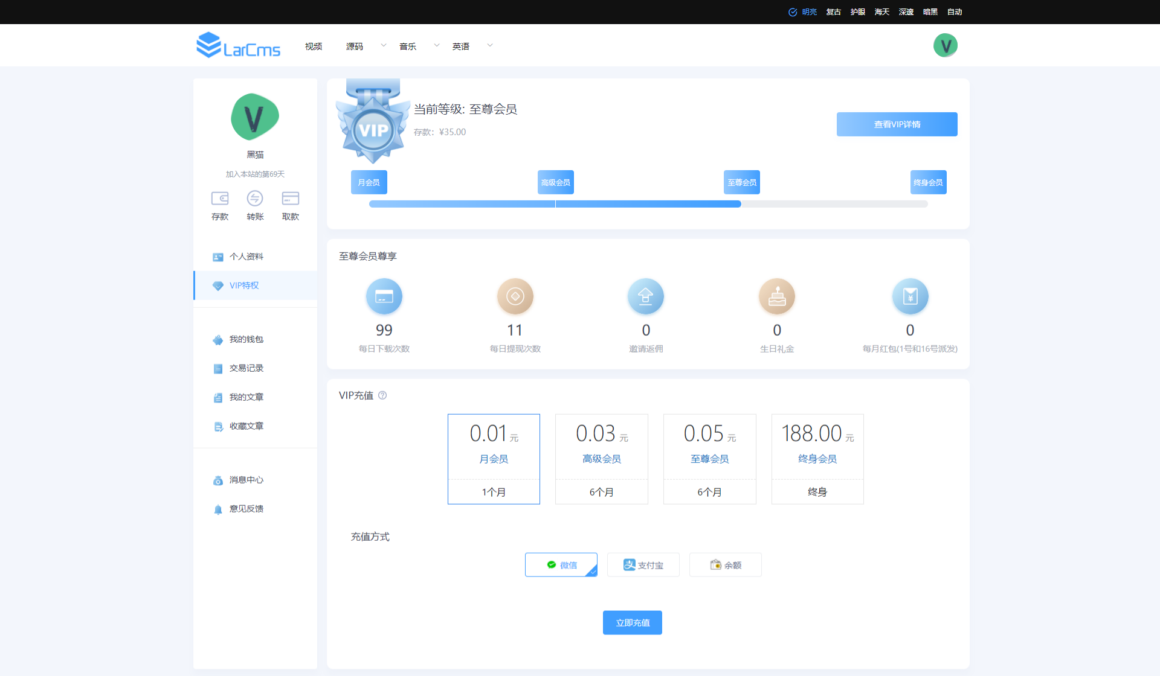Expand the 音乐 dropdown menu
This screenshot has height=676, width=1160.
407,45
